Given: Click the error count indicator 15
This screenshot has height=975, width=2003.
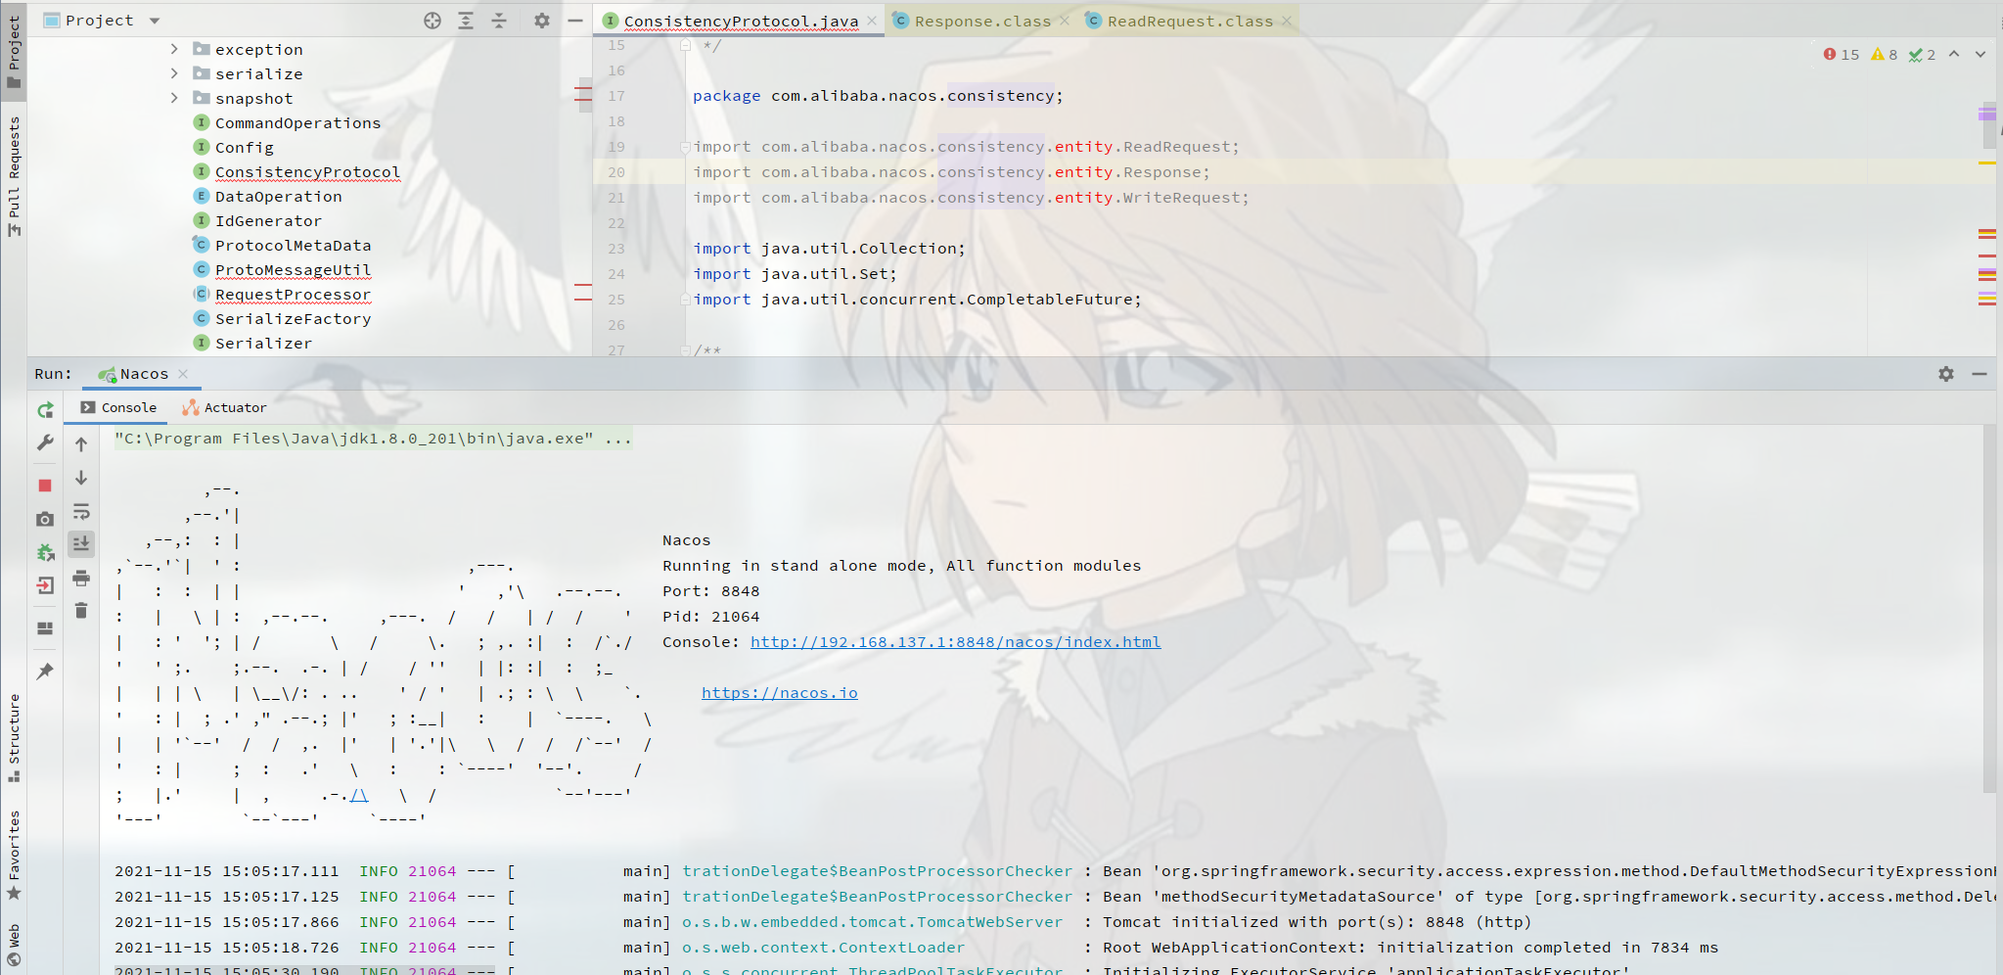Looking at the screenshot, I should (1842, 55).
